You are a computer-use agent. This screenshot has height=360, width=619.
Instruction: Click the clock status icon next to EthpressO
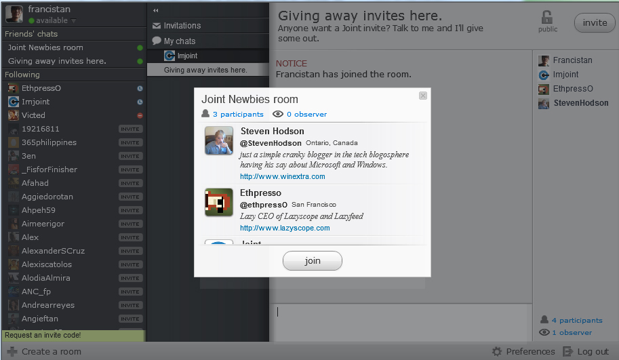140,88
